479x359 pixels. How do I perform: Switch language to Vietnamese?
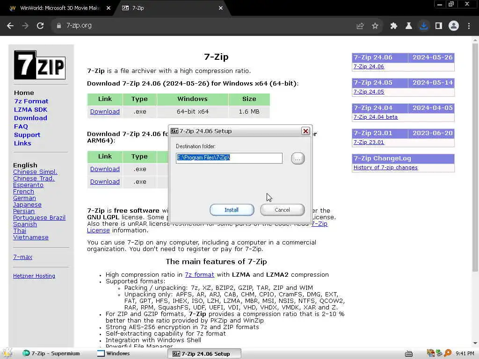(x=31, y=237)
